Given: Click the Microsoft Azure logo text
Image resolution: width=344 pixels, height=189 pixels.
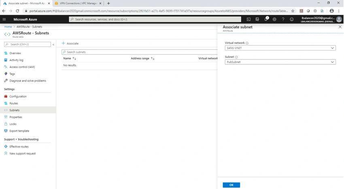Looking at the screenshot, I should pos(25,19).
